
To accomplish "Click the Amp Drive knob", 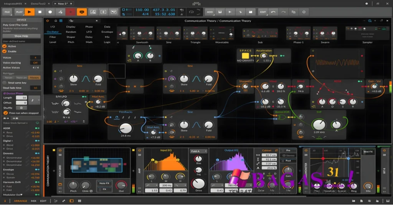I will [198, 183].
